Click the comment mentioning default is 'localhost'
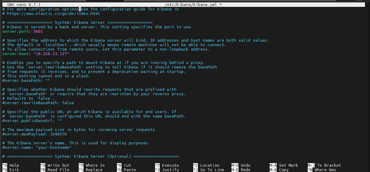The width and height of the screenshot is (370, 172). [x=114, y=45]
